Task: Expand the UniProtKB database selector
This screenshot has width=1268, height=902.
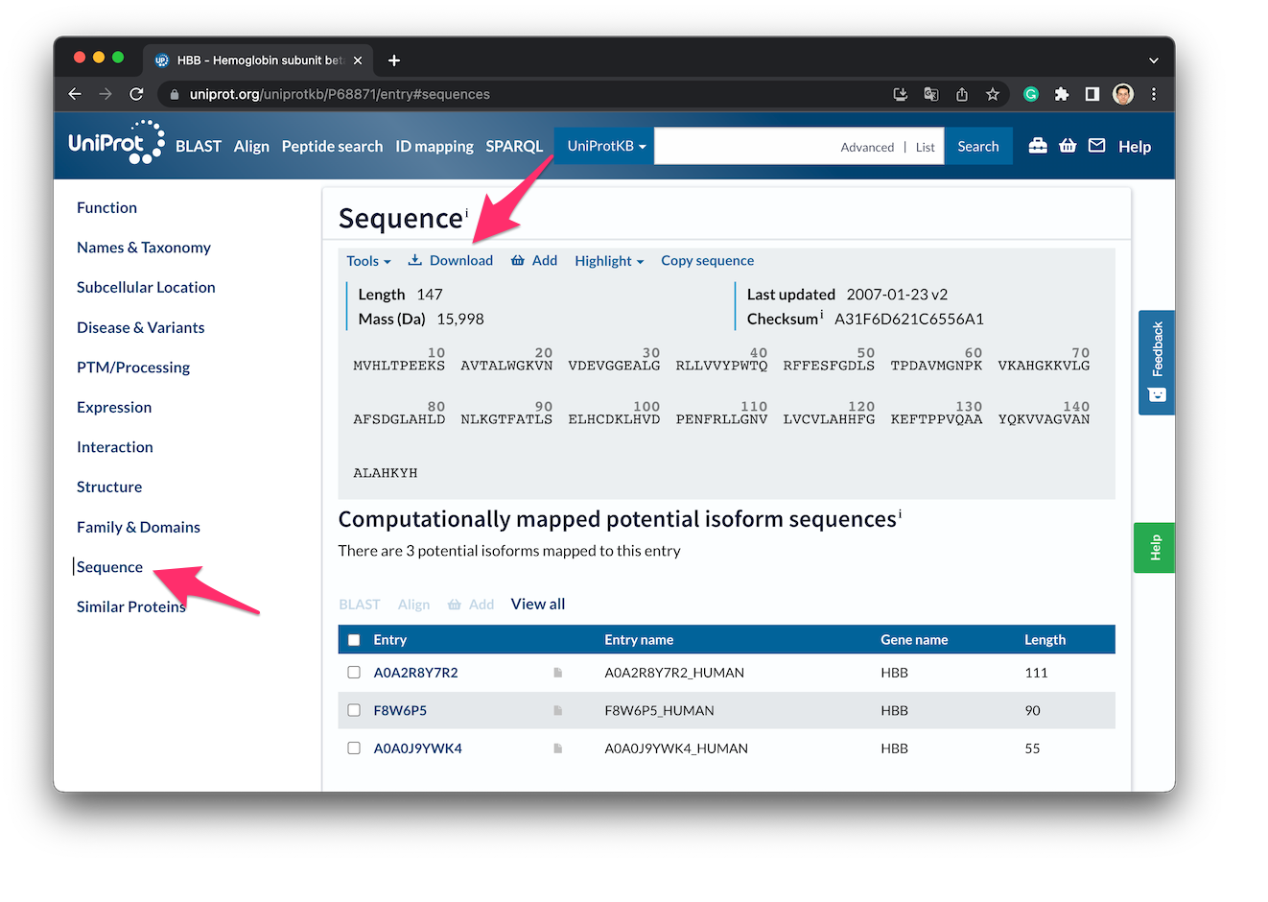Action: tap(605, 146)
